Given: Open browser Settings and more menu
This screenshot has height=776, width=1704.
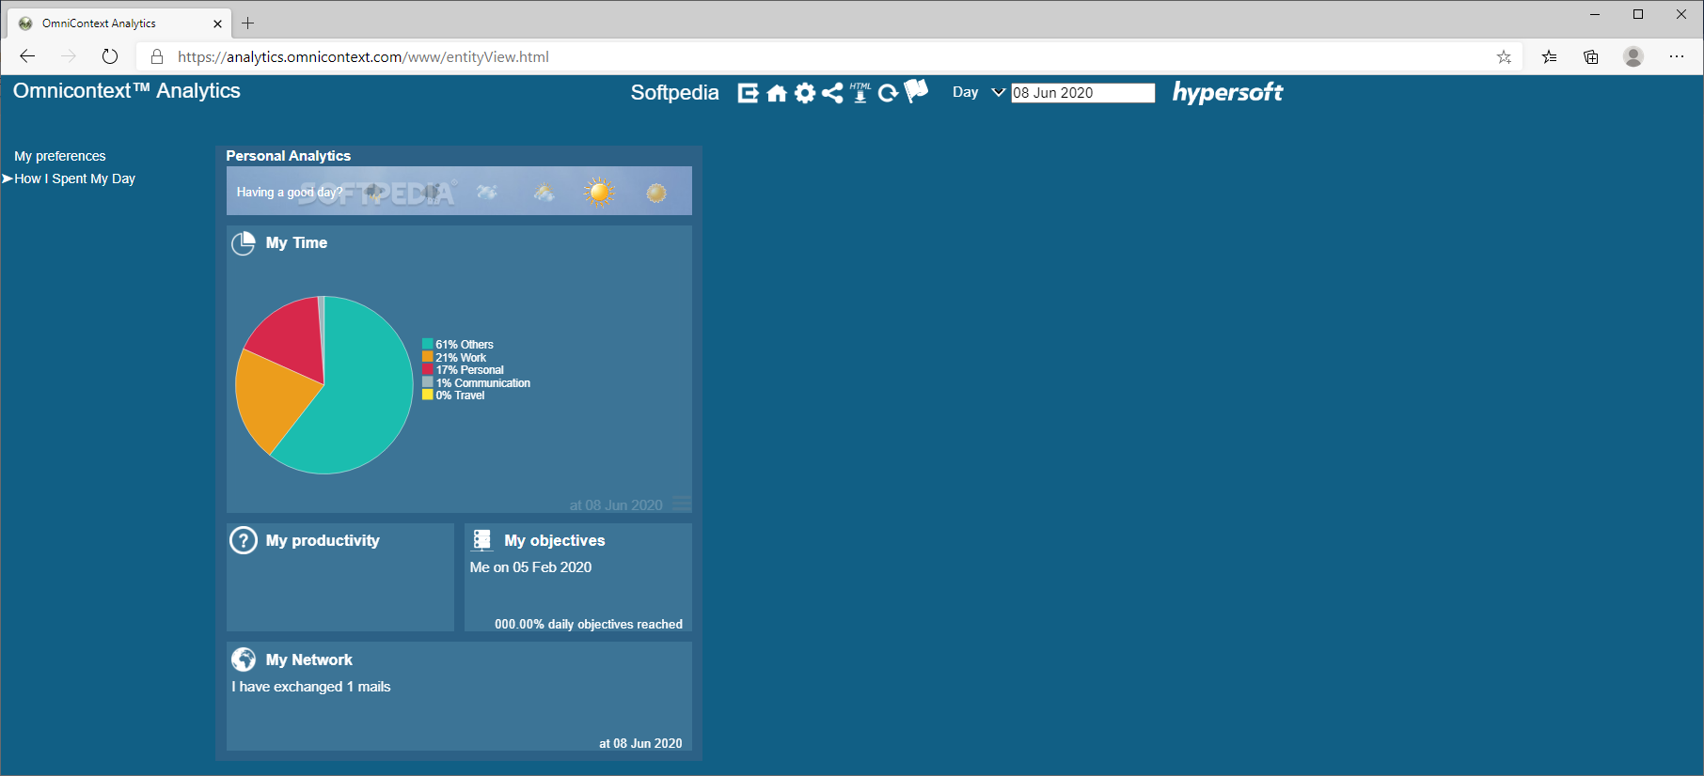Looking at the screenshot, I should pos(1677,56).
